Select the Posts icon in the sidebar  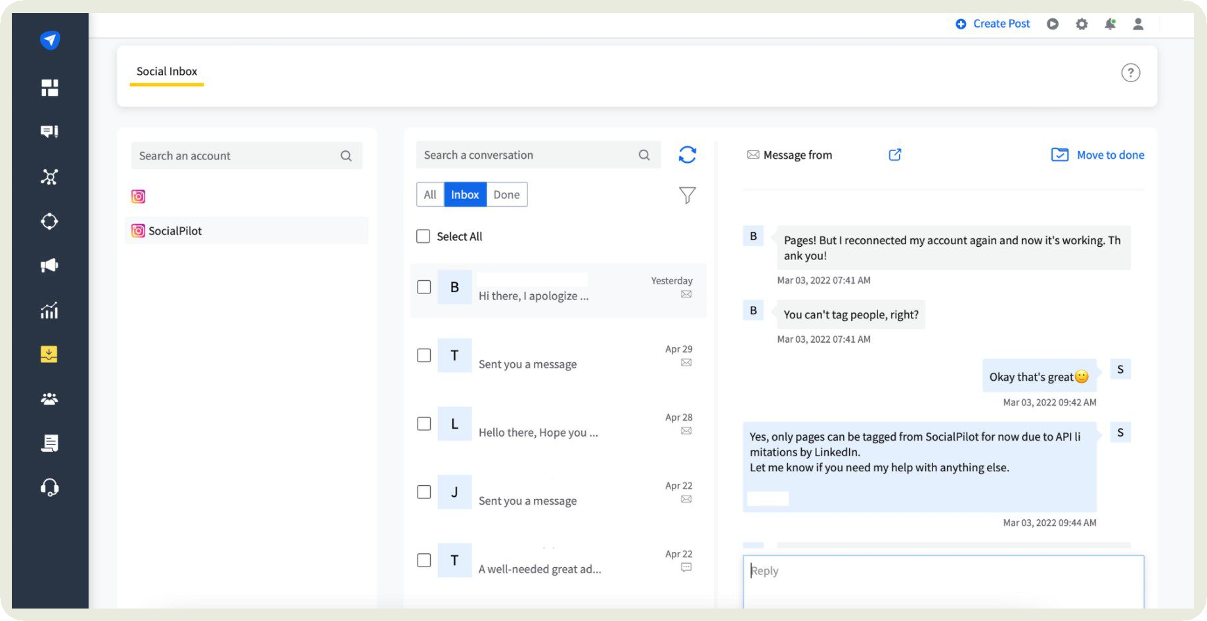50,131
